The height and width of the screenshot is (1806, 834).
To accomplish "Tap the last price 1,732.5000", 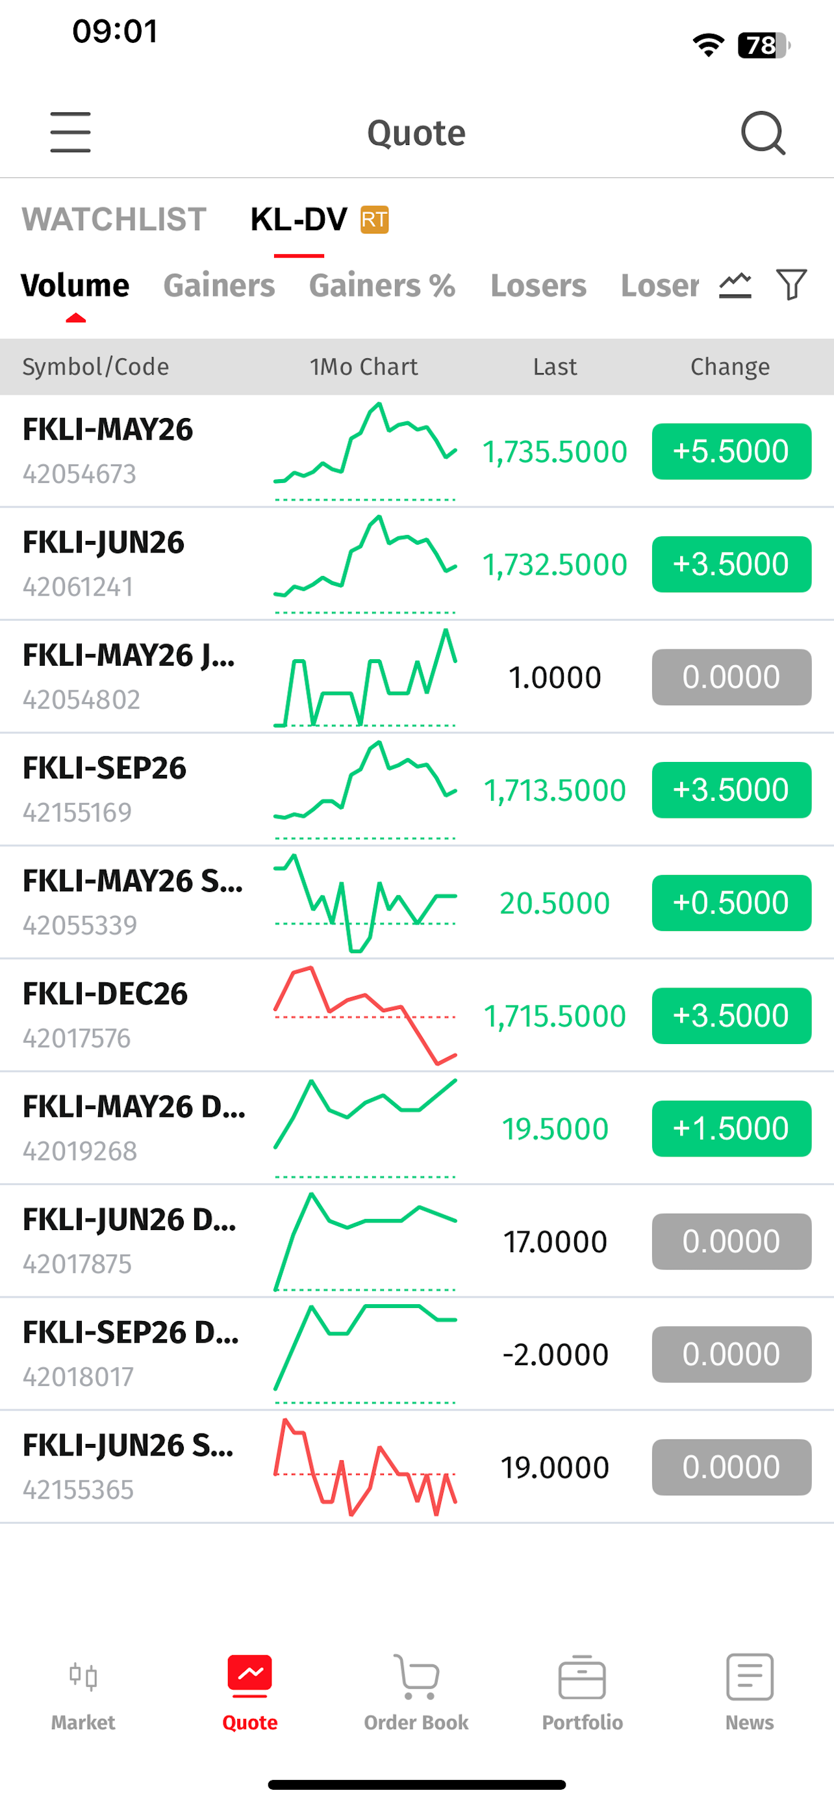I will point(555,564).
